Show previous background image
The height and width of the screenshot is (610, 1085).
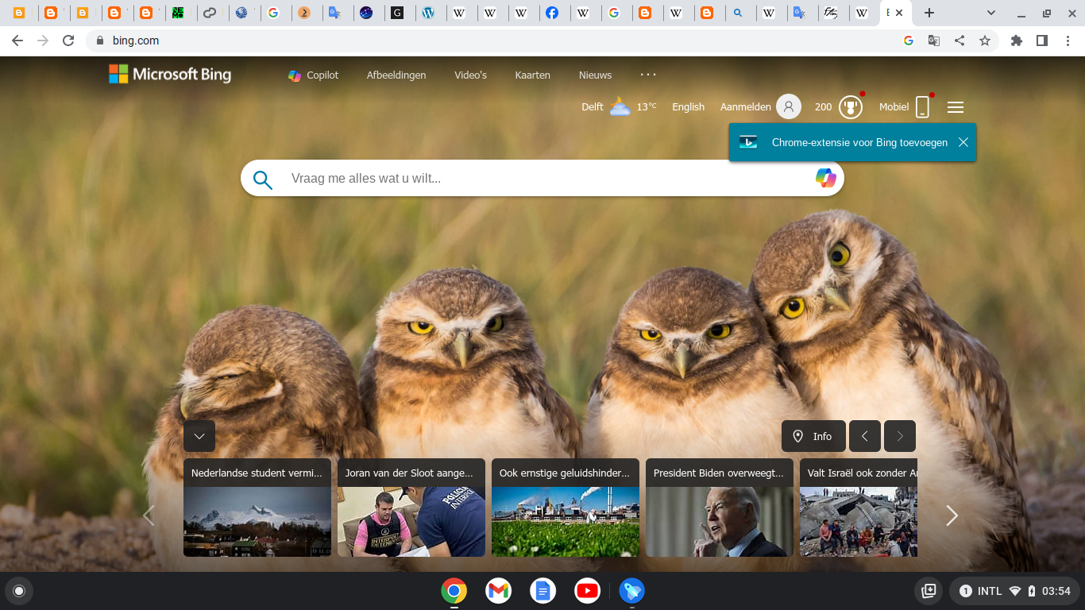coord(865,436)
